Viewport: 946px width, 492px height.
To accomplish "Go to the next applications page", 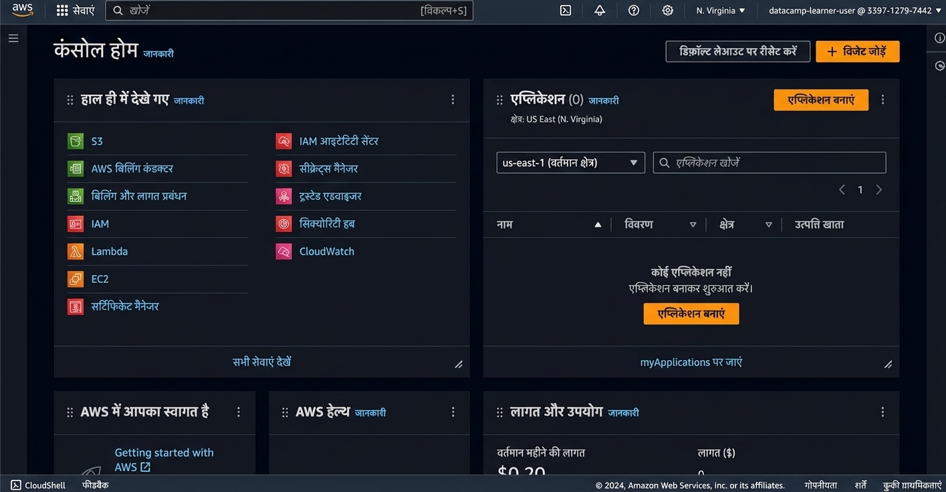I will (879, 190).
